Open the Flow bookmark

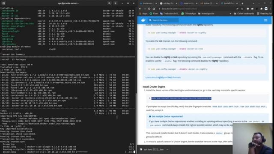point(154,13)
